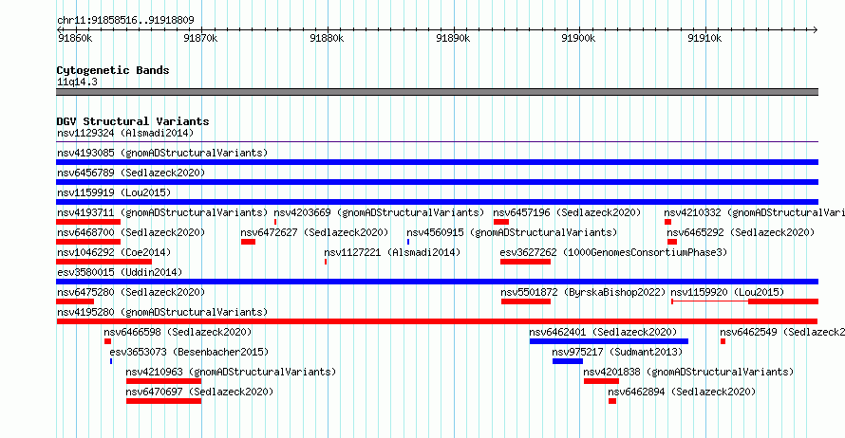Open the nsv6456789 (Sedlazeck2020) label
Viewport: 845px width, 438px height.
coord(131,173)
